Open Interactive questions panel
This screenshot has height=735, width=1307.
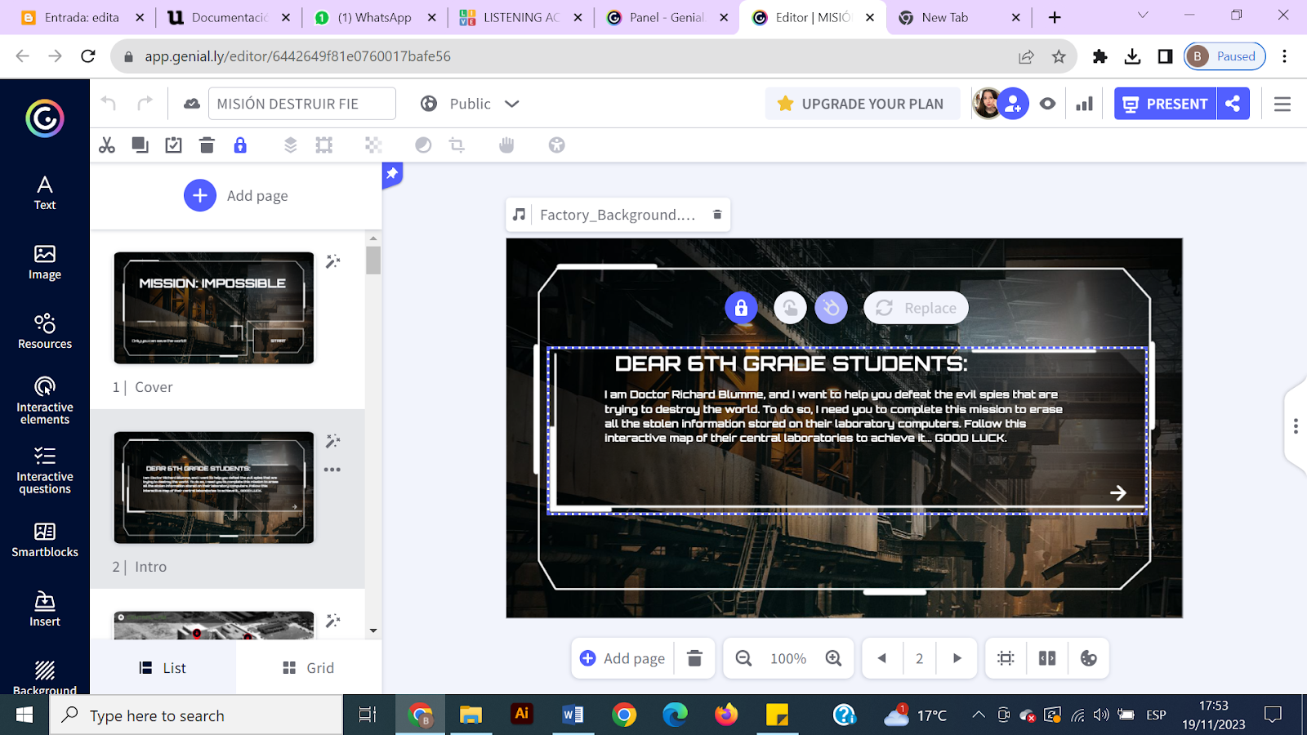point(45,470)
